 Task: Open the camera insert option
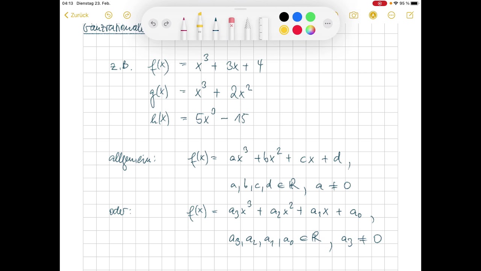click(x=354, y=15)
